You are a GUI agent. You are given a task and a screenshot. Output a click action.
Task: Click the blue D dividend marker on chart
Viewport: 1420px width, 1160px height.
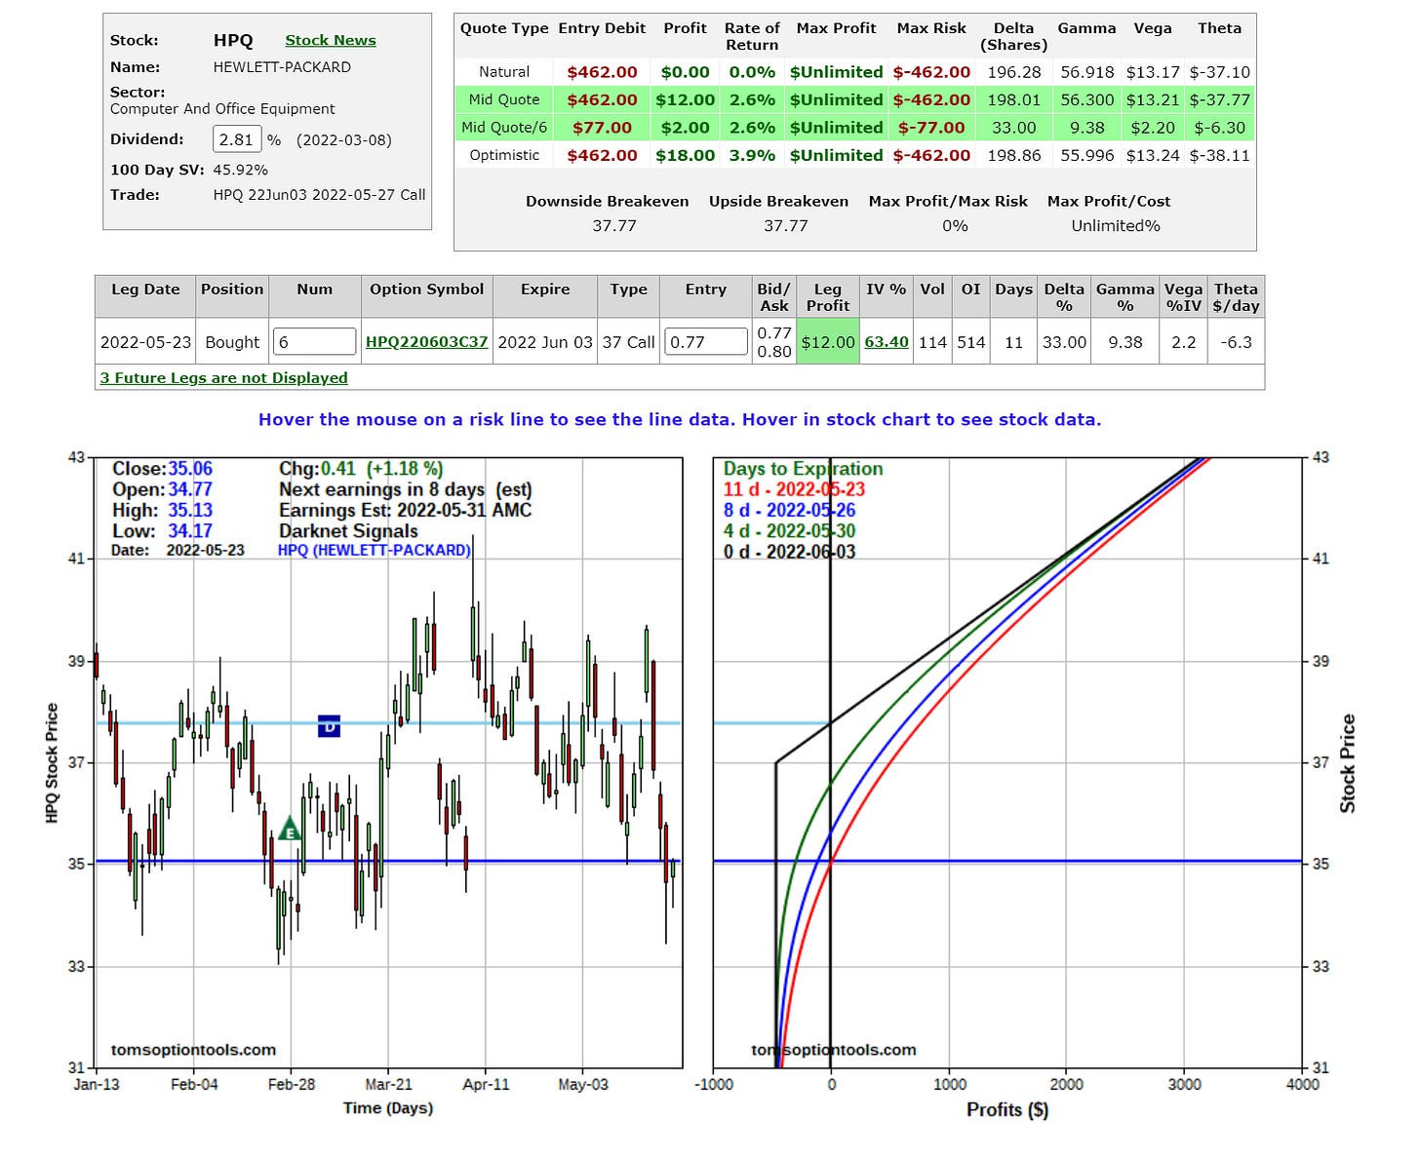[x=330, y=726]
